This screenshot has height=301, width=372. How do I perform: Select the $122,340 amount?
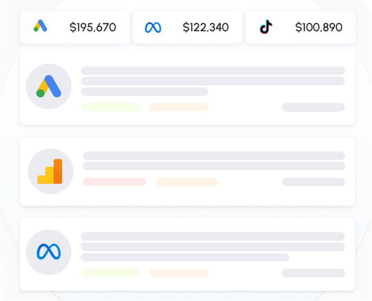pyautogui.click(x=206, y=27)
